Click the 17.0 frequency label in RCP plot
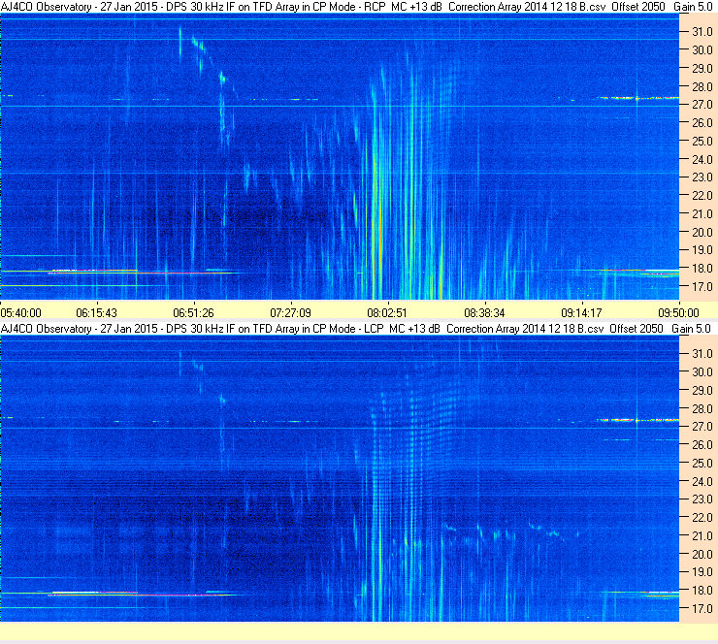Screen dimensions: 718x644 [702, 287]
